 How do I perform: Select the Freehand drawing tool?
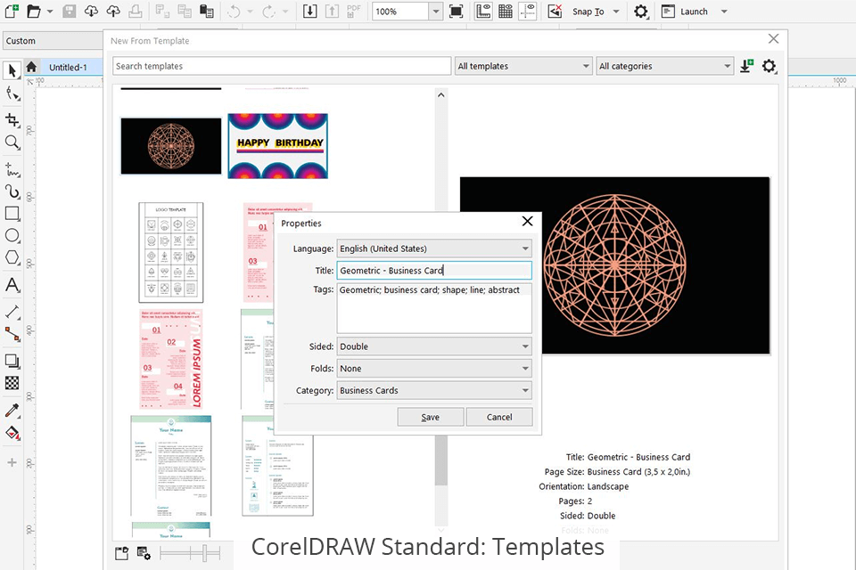[12, 169]
